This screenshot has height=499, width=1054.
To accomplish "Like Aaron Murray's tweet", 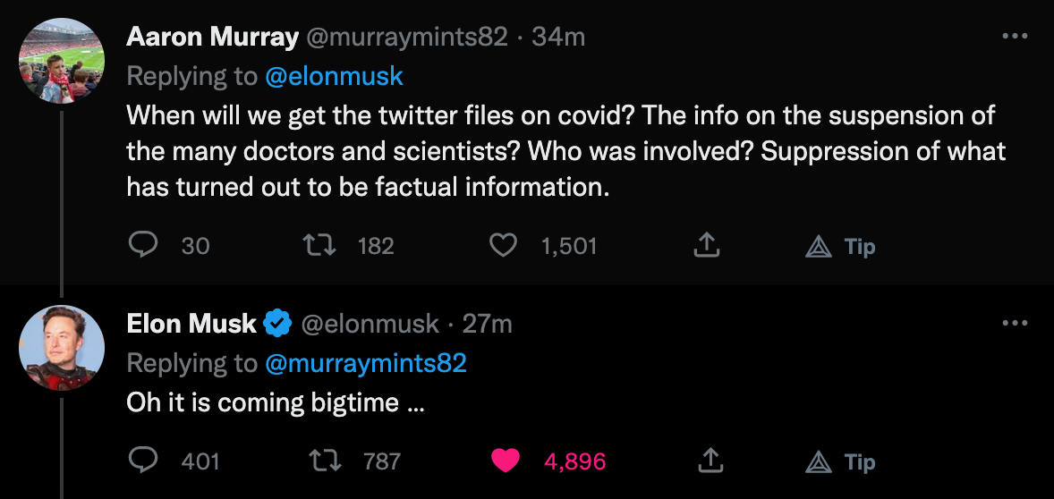I will click(x=504, y=245).
